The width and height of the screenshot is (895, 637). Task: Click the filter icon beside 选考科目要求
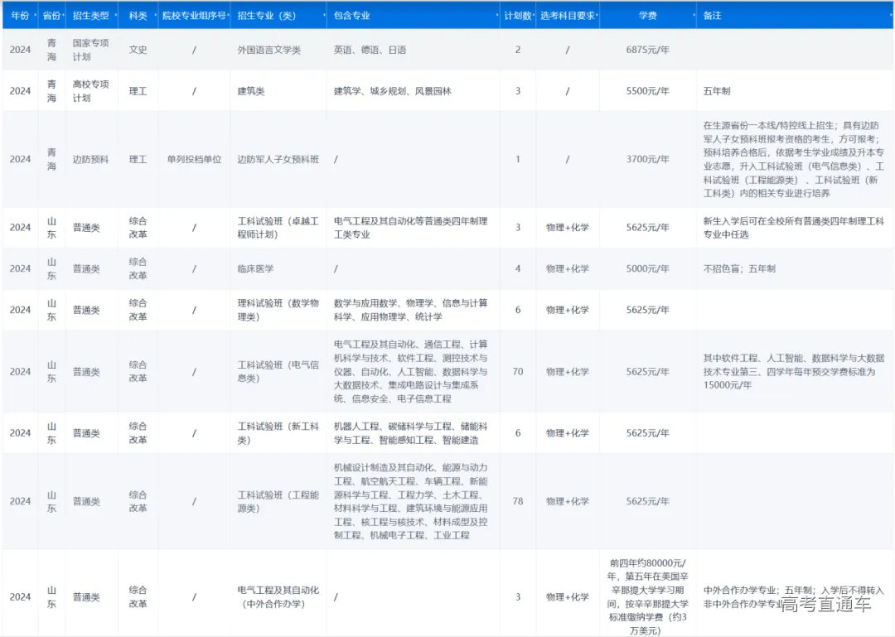[597, 16]
